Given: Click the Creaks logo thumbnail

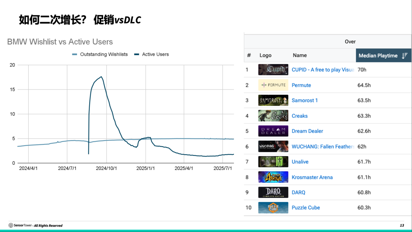Looking at the screenshot, I should [273, 116].
